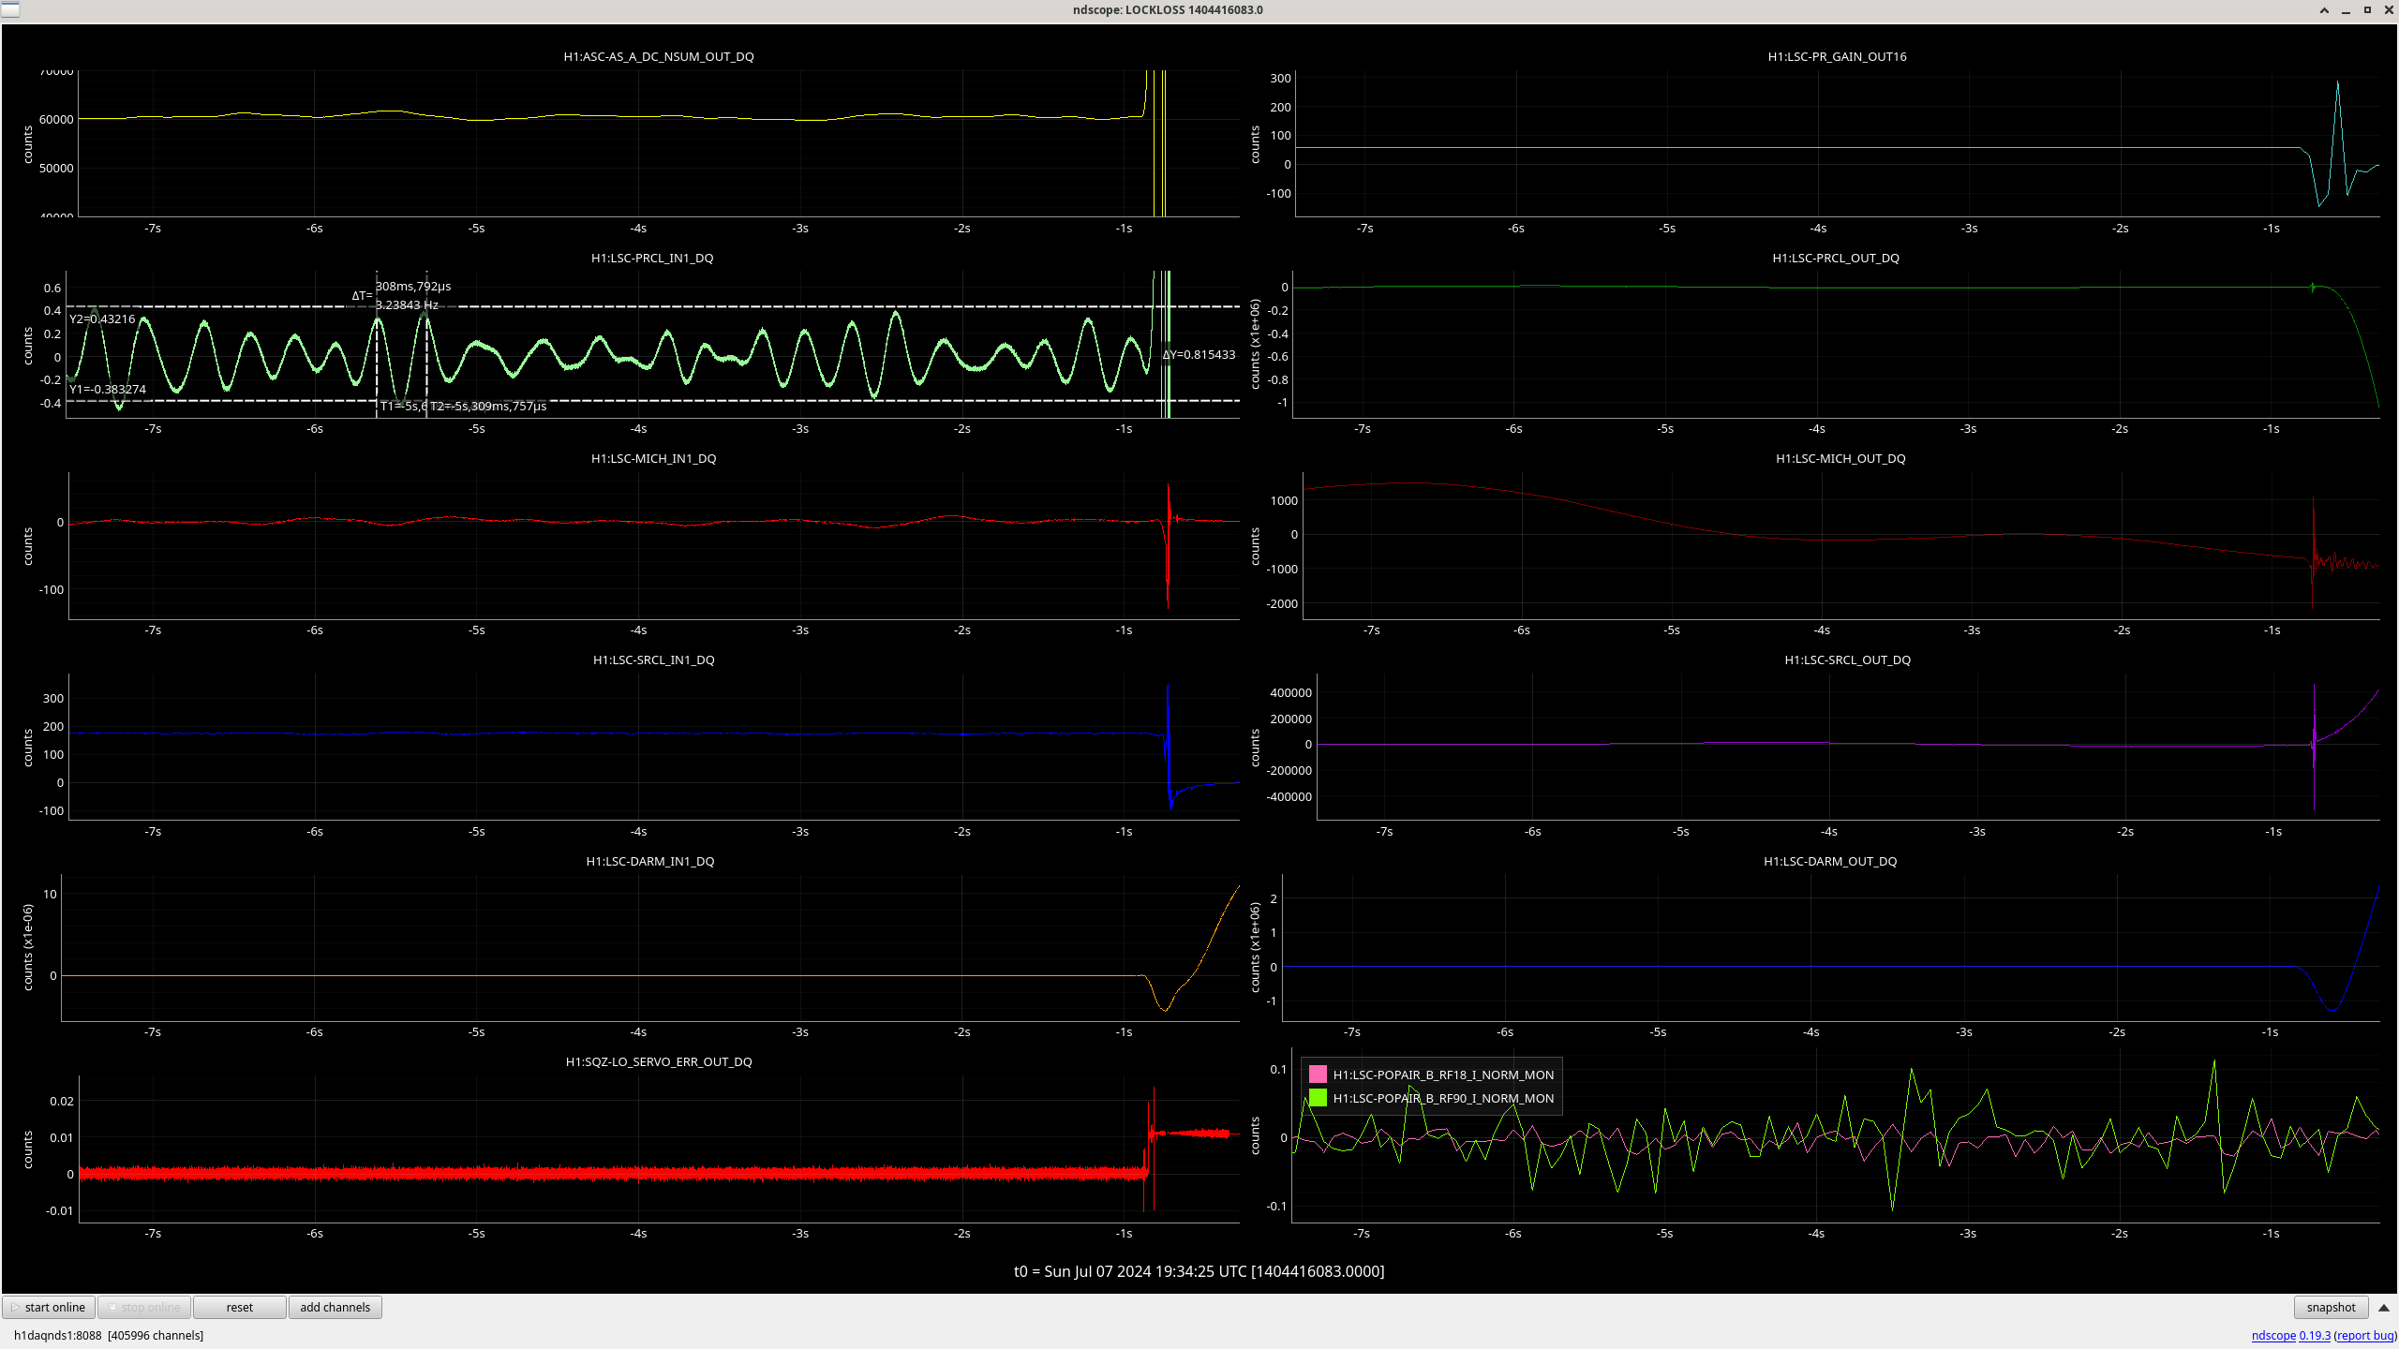
Task: Click the reset button
Action: click(240, 1307)
